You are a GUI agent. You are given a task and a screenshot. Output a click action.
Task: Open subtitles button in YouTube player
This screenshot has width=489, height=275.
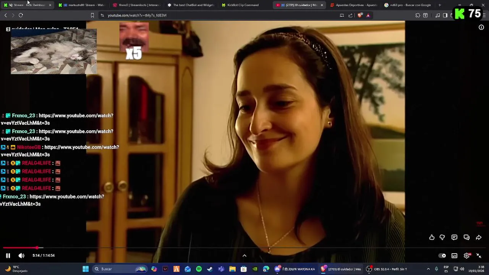pyautogui.click(x=454, y=256)
